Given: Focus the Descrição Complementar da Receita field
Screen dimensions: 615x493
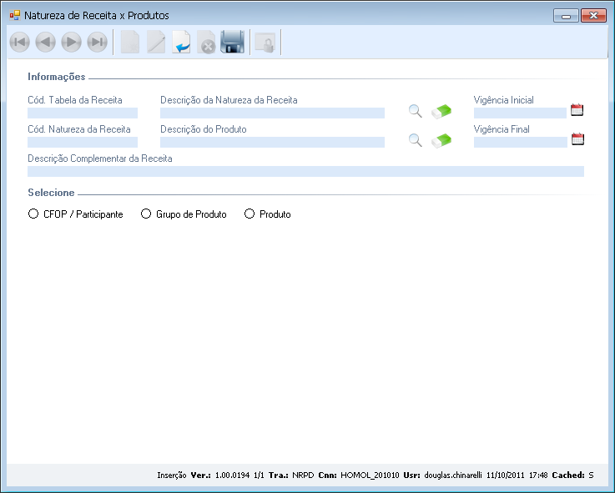Looking at the screenshot, I should tap(305, 171).
